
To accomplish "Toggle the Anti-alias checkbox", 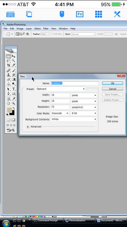I will pos(52,34).
